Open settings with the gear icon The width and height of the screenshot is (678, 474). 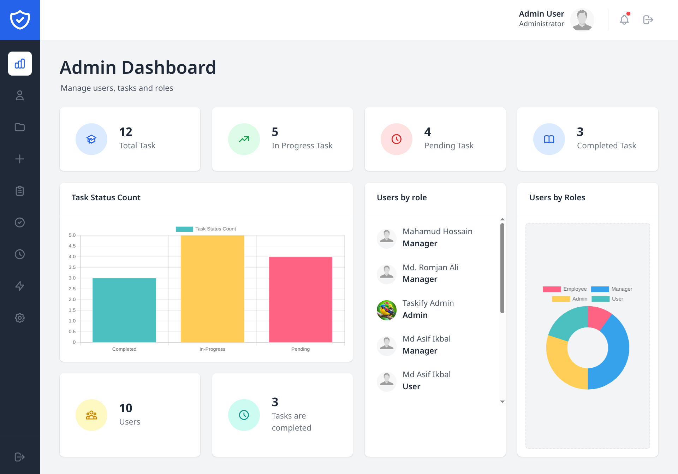pyautogui.click(x=20, y=318)
